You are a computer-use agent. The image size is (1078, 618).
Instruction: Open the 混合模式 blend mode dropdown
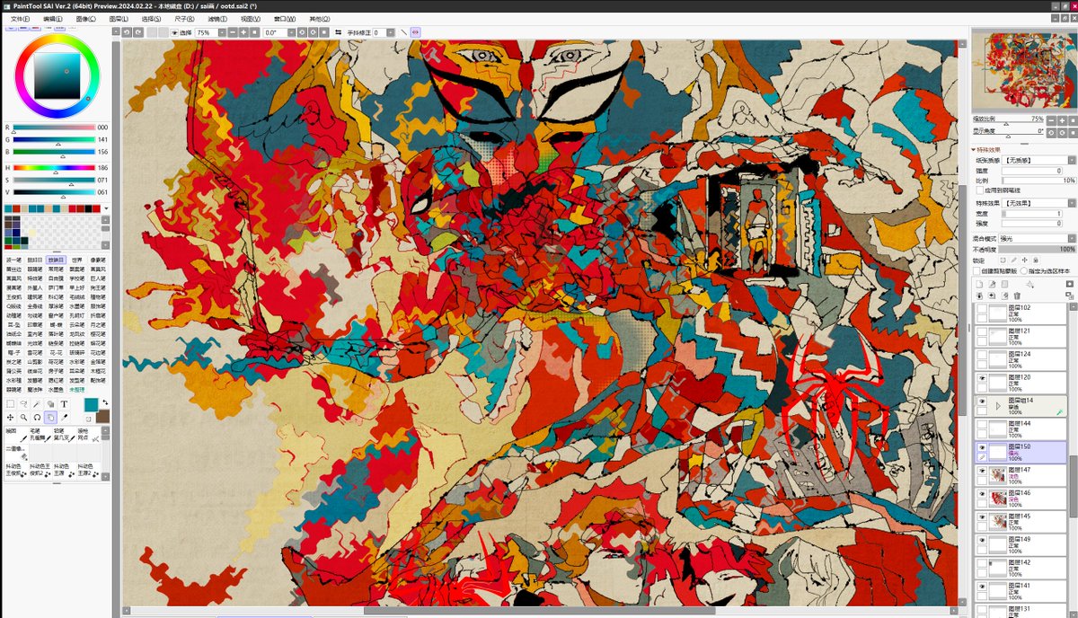1073,239
